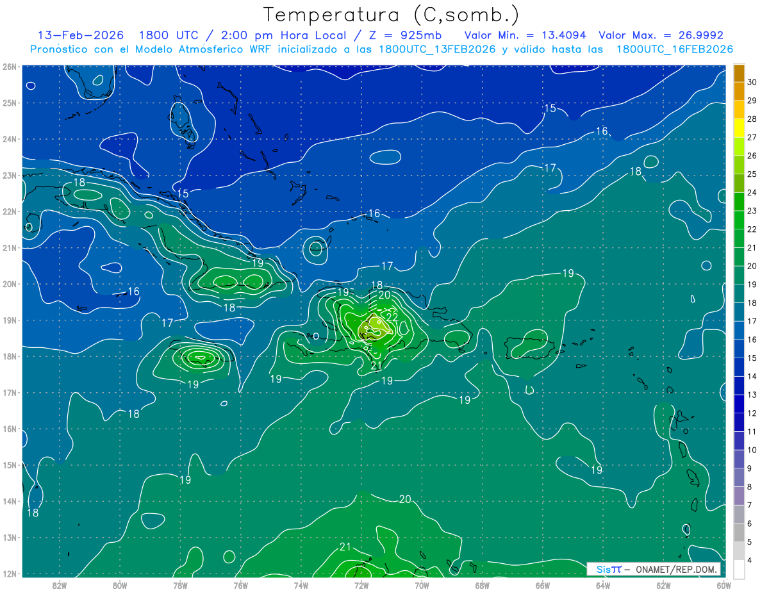
Task: Click the 72W longitude axis label
Action: [361, 585]
